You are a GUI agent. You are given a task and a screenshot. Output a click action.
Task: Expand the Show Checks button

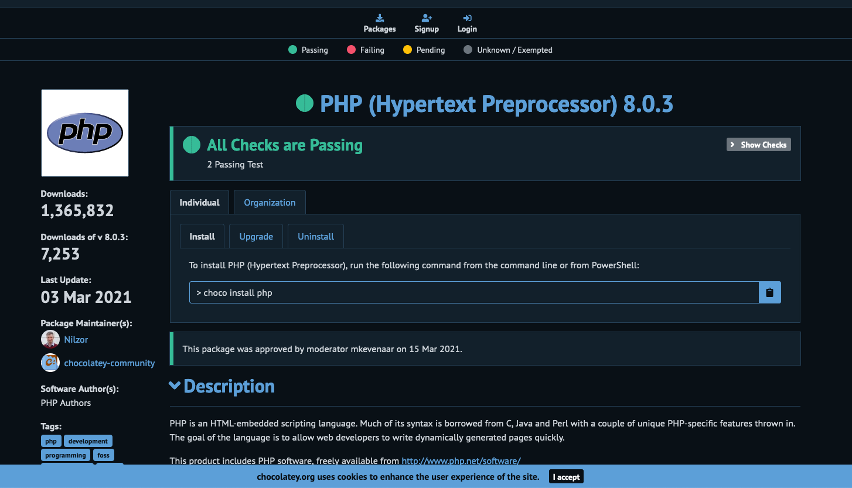point(759,145)
